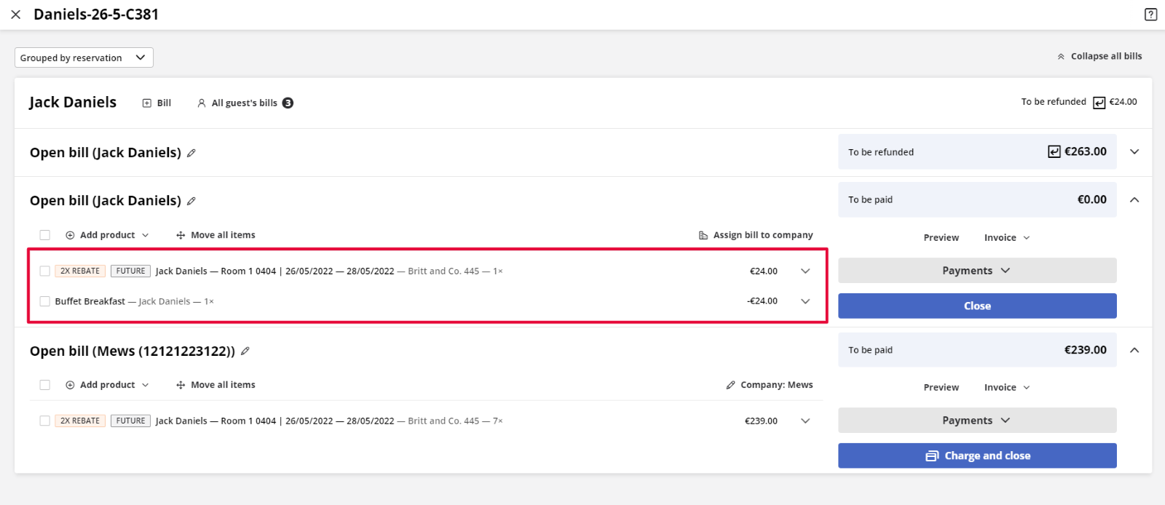
Task: Click the pencil icon beside Open bill (Mews (12121223122))
Action: tap(245, 351)
